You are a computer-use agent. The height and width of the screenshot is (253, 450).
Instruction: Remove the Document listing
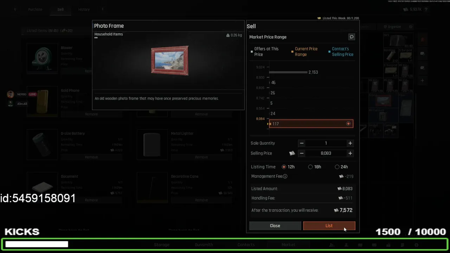[x=91, y=200]
